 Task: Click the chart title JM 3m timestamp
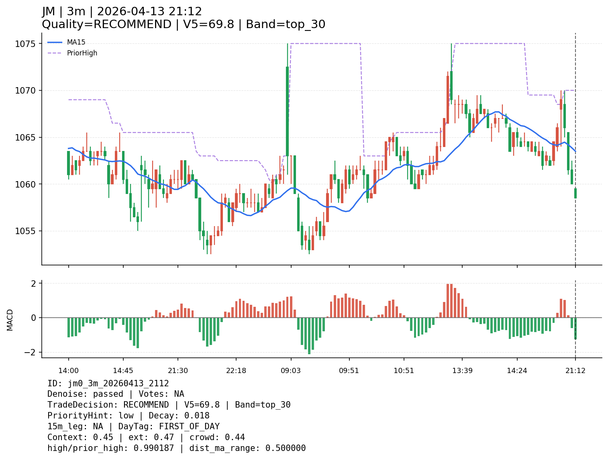pyautogui.click(x=122, y=12)
